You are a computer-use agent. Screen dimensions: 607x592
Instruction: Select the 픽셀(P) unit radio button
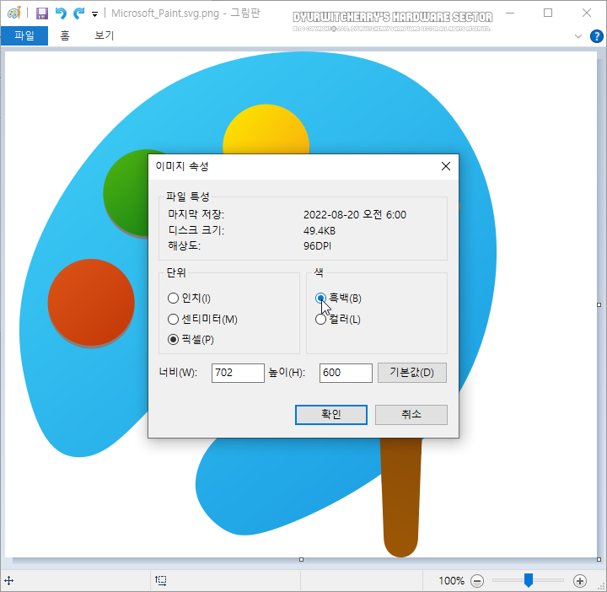tap(173, 340)
